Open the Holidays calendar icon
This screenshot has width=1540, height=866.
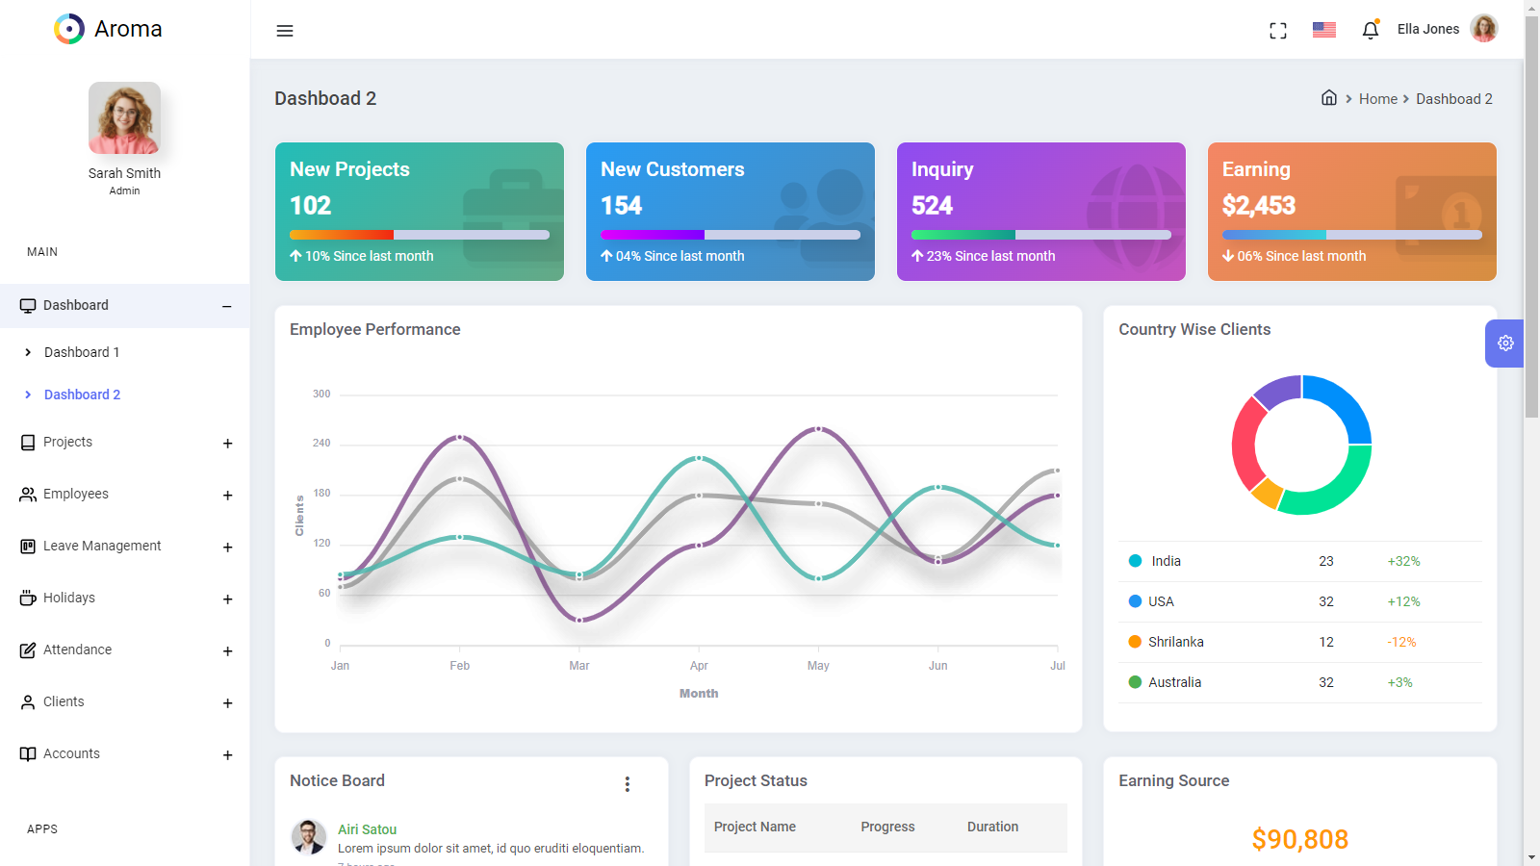[x=27, y=598]
